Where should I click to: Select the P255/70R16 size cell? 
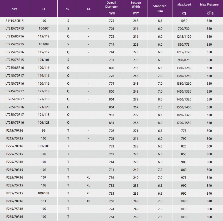pyautogui.click(x=15, y=217)
